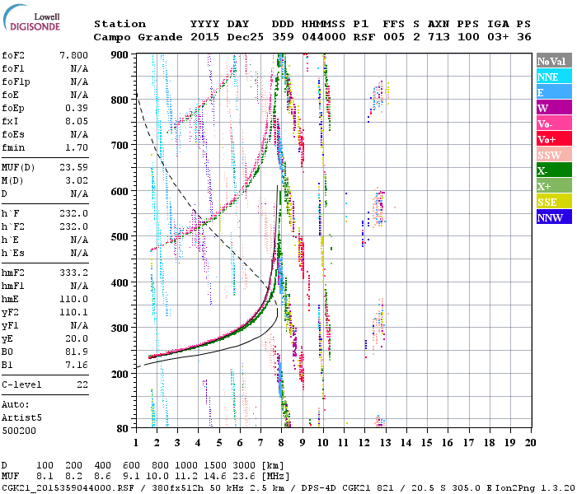Click the foEp value 0.39
The image size is (577, 494).
pyautogui.click(x=77, y=108)
